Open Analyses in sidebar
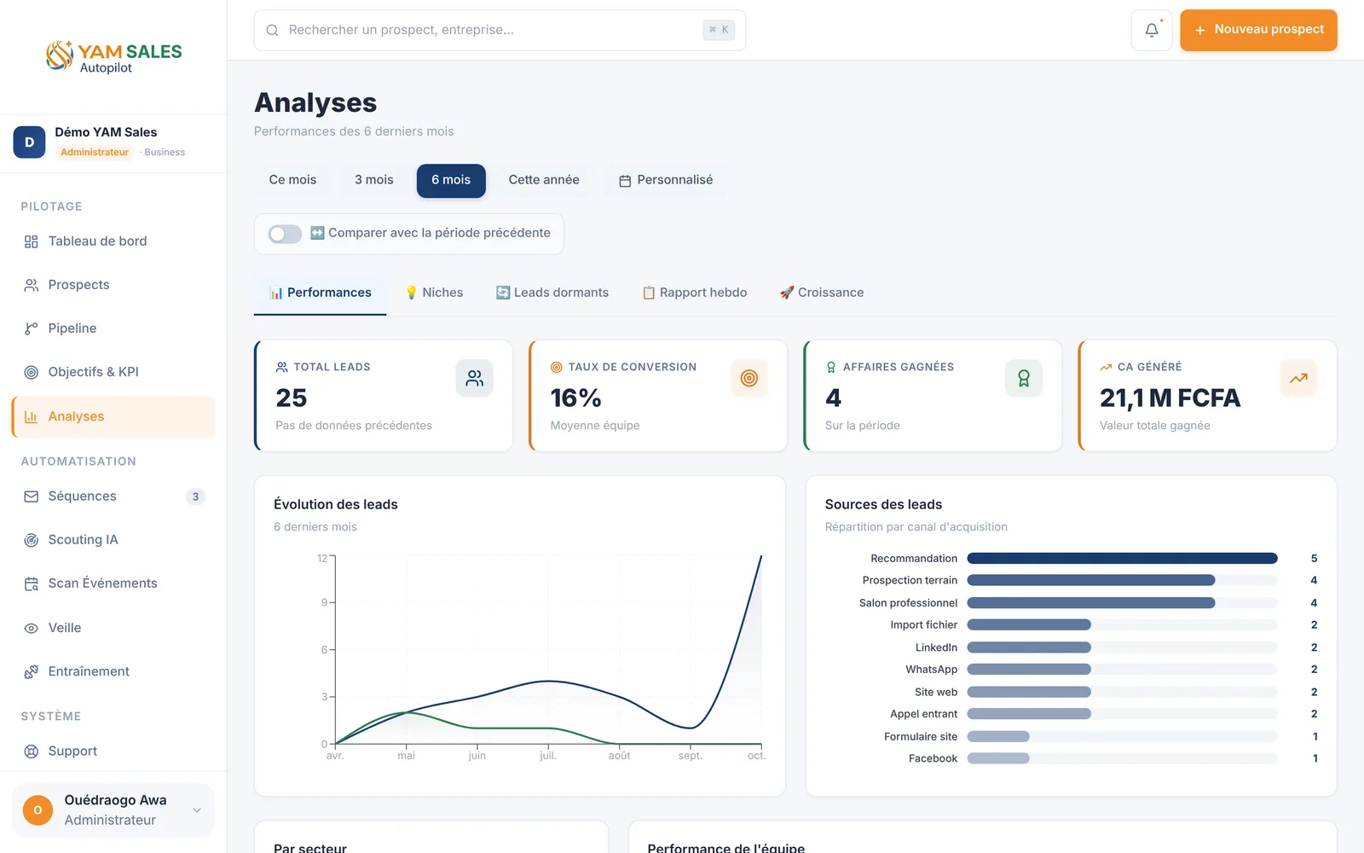1364x853 pixels. (x=113, y=416)
